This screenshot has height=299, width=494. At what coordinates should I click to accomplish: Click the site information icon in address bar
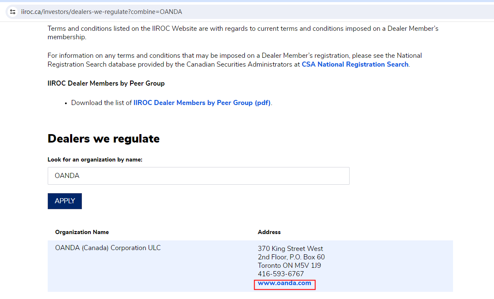(x=13, y=12)
